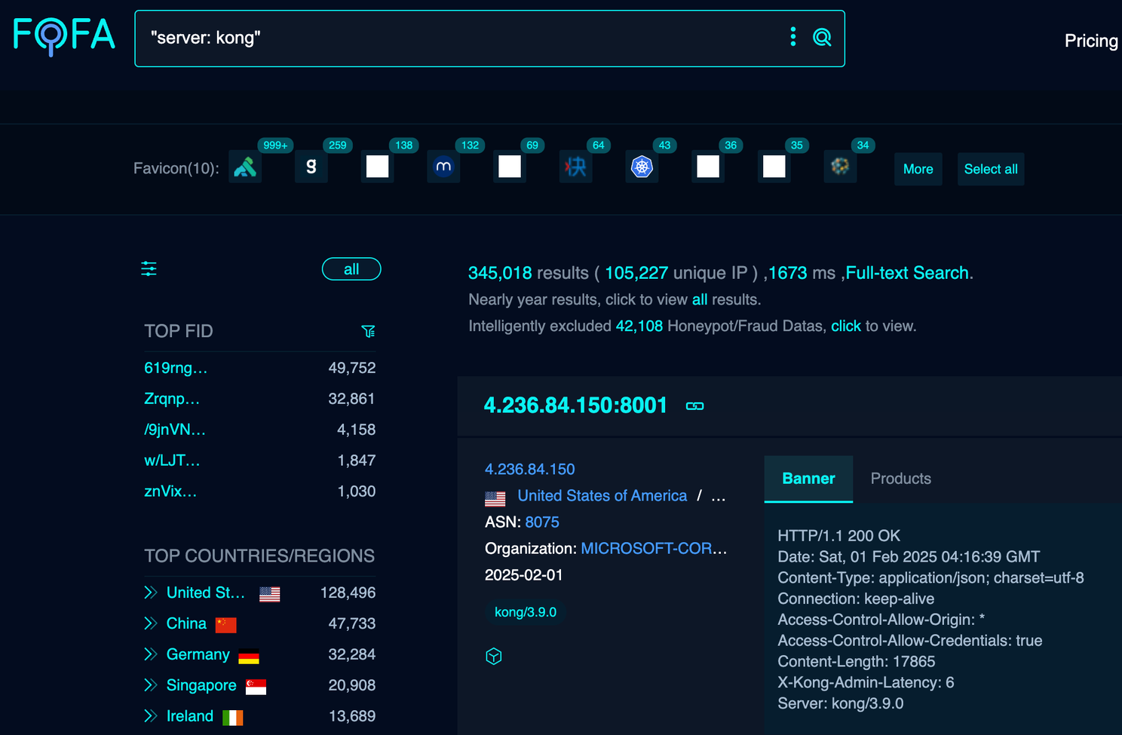Click the link icon beside 4.236.84.150:8001

pos(694,406)
